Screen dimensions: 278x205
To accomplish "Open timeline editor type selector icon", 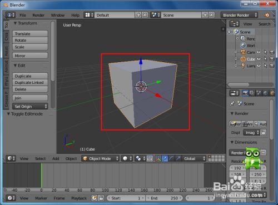I will pyautogui.click(x=11, y=198).
